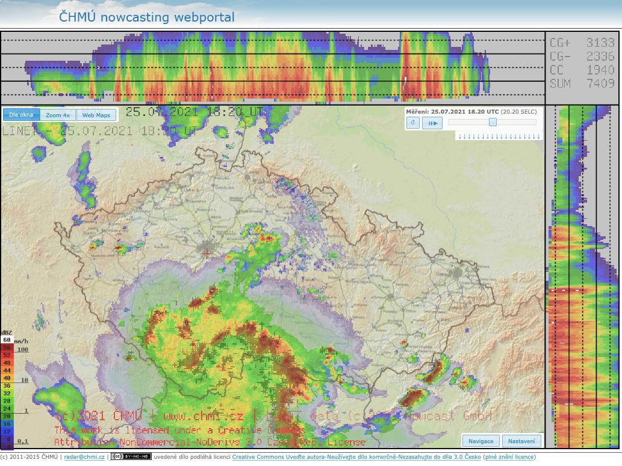Click the red cross marker at Prague

tap(207, 253)
